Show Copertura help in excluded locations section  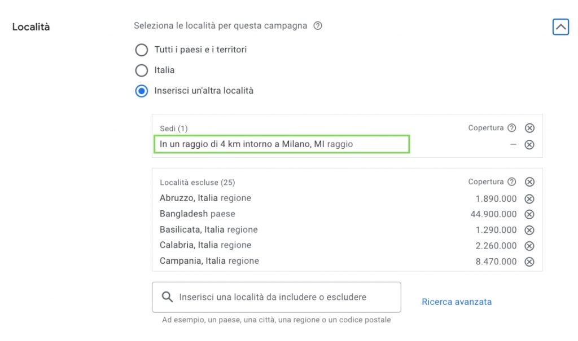511,181
